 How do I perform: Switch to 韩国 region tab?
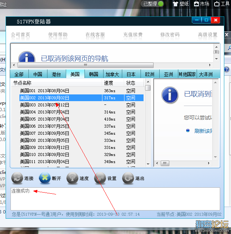tap(94, 74)
